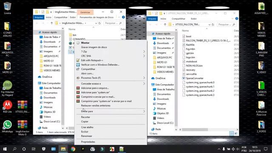Open Task View on taskbar
272x153 pixels.
34,149
